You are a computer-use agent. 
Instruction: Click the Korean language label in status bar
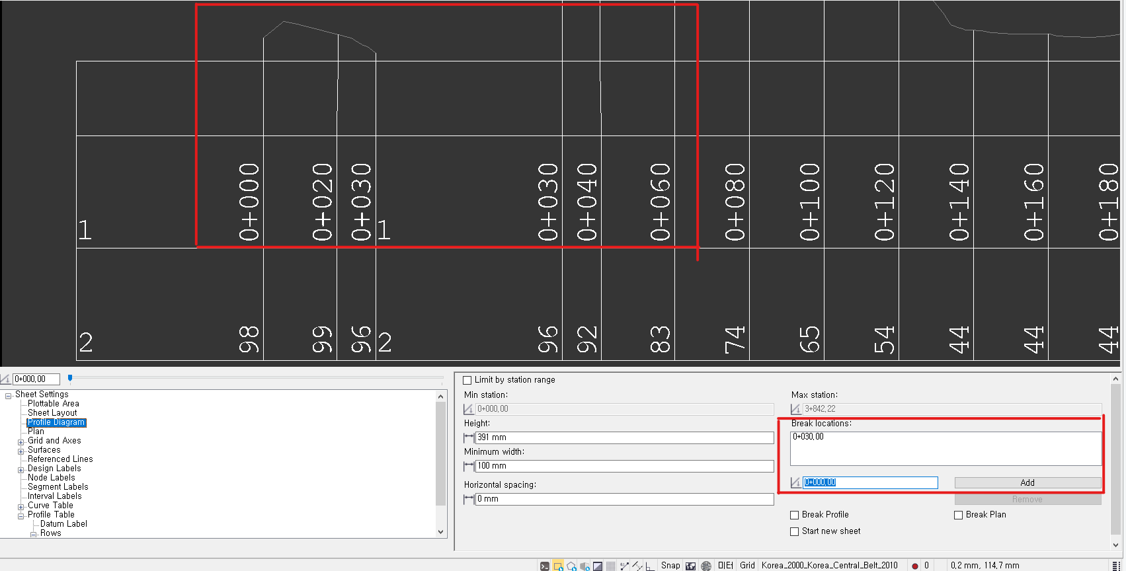tap(725, 566)
